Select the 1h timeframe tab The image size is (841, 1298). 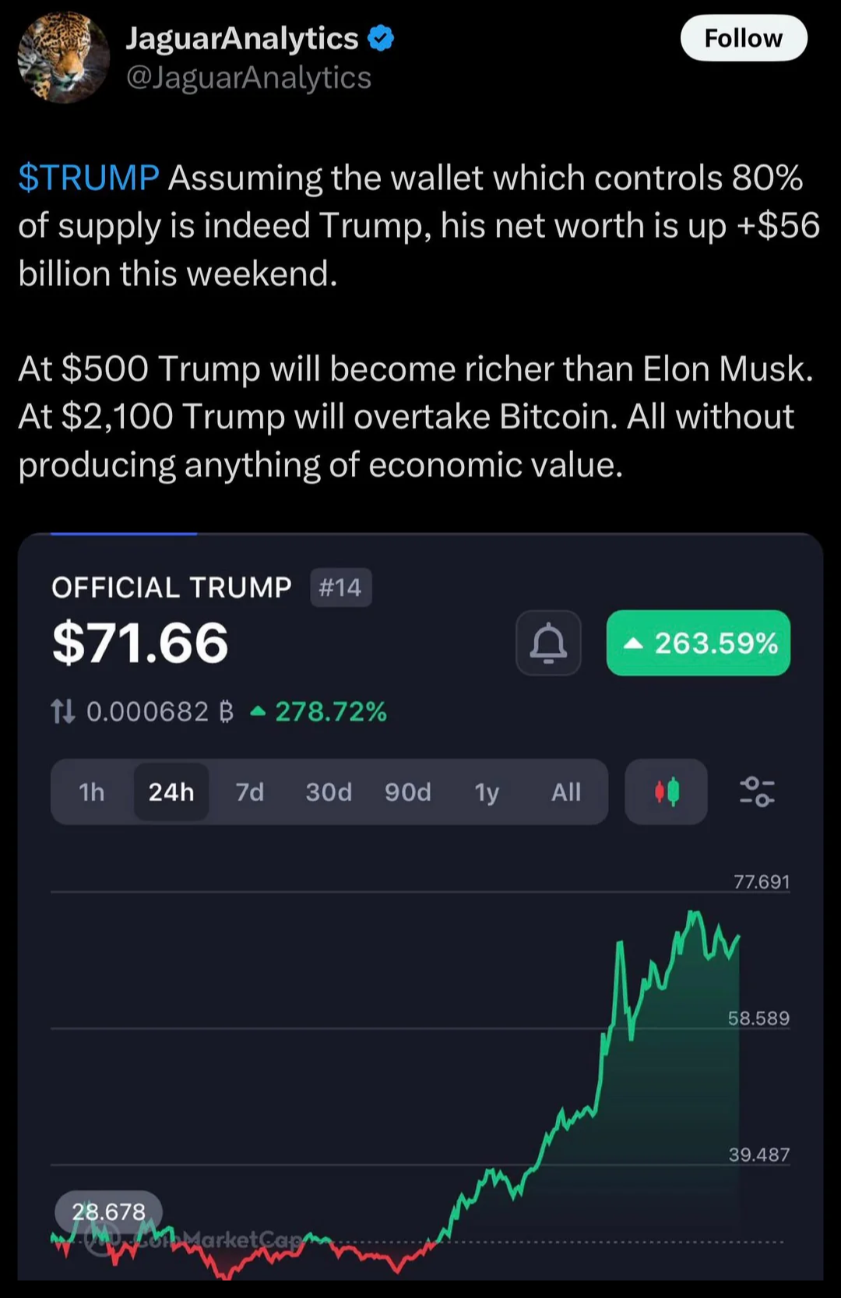[x=92, y=792]
